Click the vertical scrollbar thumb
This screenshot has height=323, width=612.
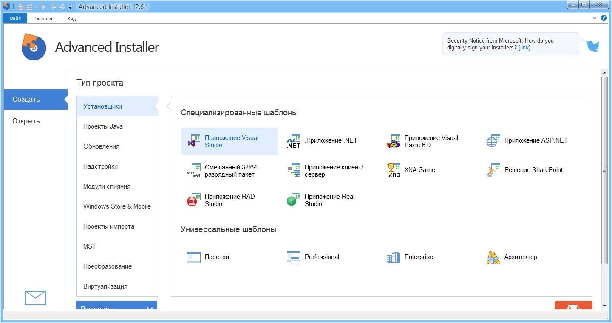click(x=605, y=170)
